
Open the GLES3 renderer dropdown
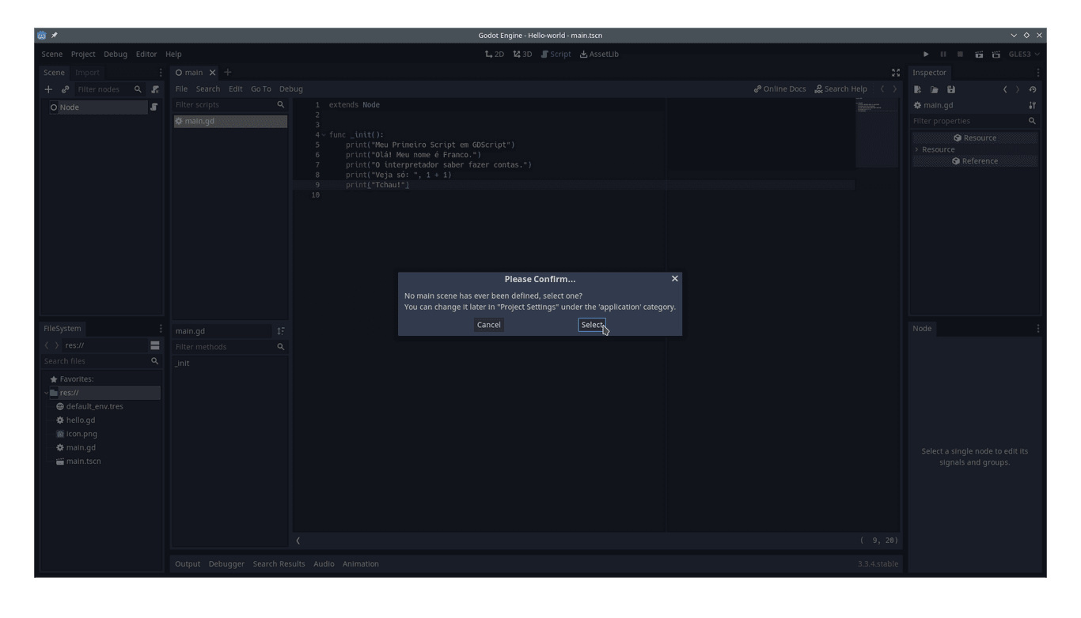coord(1023,54)
